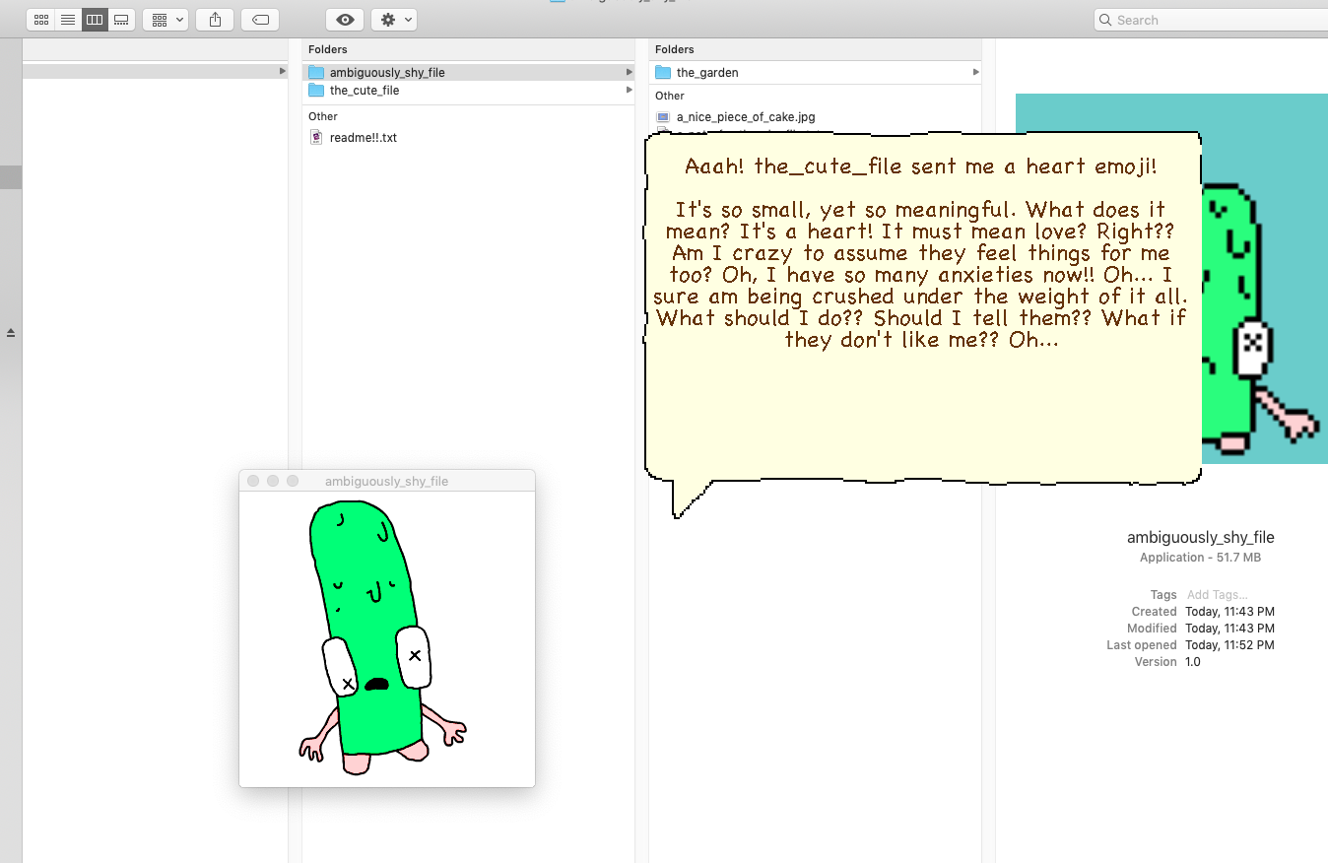Select the currently active column view toggle
The width and height of the screenshot is (1328, 863).
(95, 19)
